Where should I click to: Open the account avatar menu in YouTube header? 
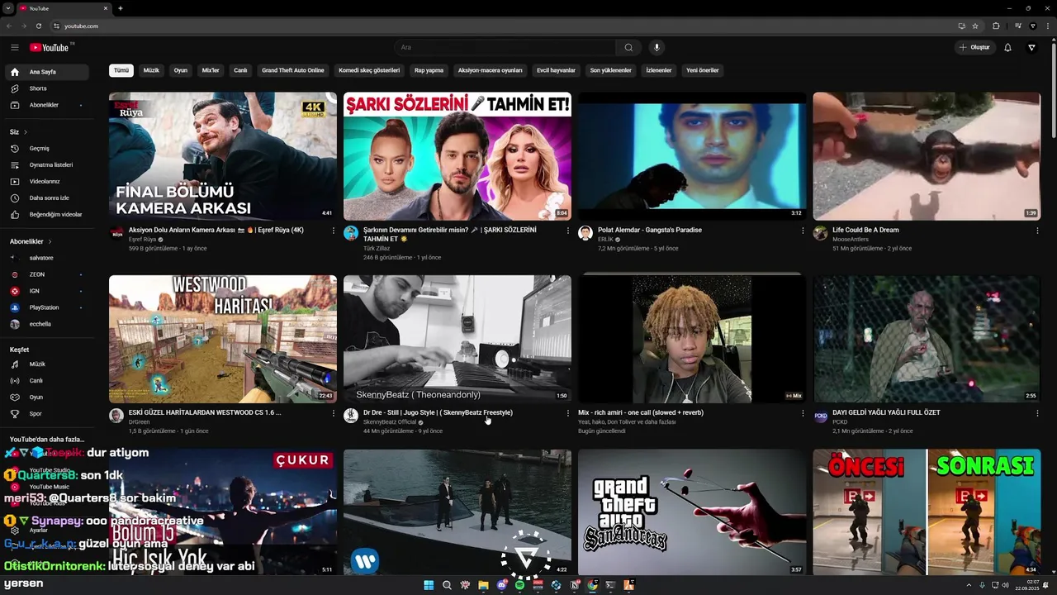pyautogui.click(x=1031, y=48)
